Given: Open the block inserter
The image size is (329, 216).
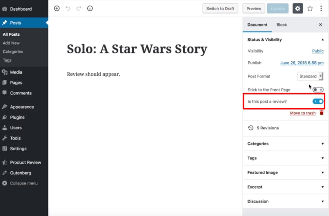Looking at the screenshot, I should [57, 8].
